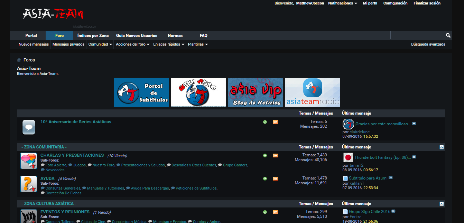Open Configuración
The height and width of the screenshot is (223, 464).
tap(395, 3)
